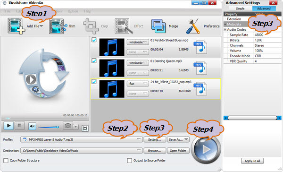Open wmalossless dropdown for Perdido Street Blues
Image resolution: width=283 pixels, height=172 pixels.
(x=138, y=42)
